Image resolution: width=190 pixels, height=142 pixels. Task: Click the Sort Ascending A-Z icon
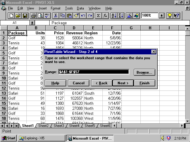(114, 16)
